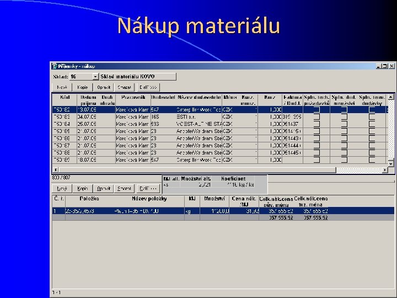Click the VOEST-ALPINE supplier name cell
This screenshot has width=397, height=298.
point(199,124)
